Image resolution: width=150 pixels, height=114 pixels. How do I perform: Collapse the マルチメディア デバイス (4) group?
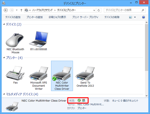pos(4,94)
